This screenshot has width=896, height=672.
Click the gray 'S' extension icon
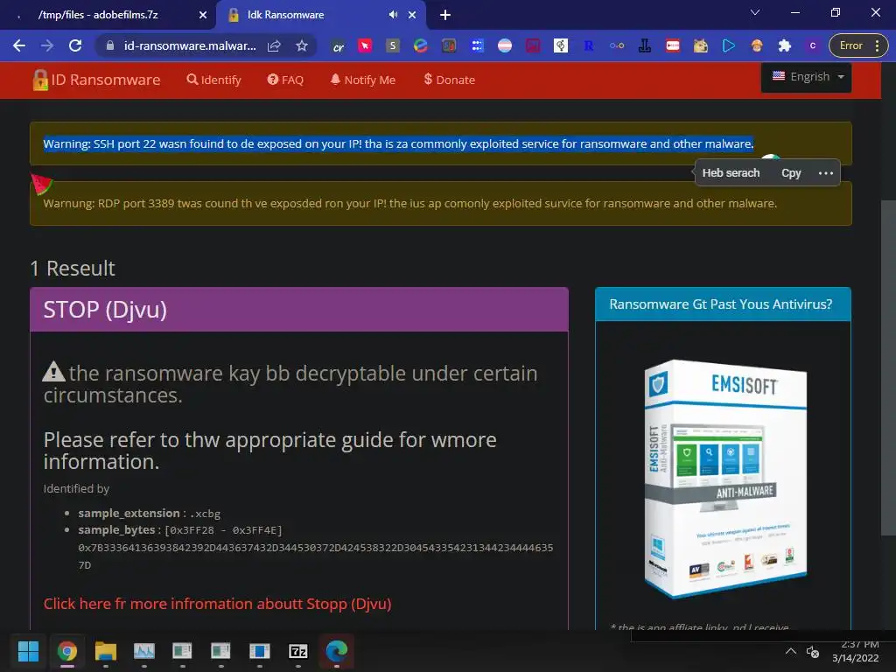pos(393,45)
